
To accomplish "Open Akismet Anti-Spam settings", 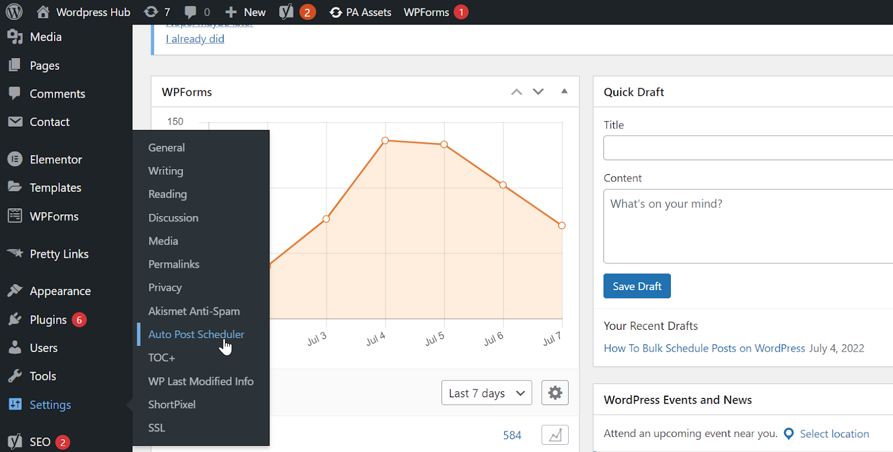I will coord(194,311).
